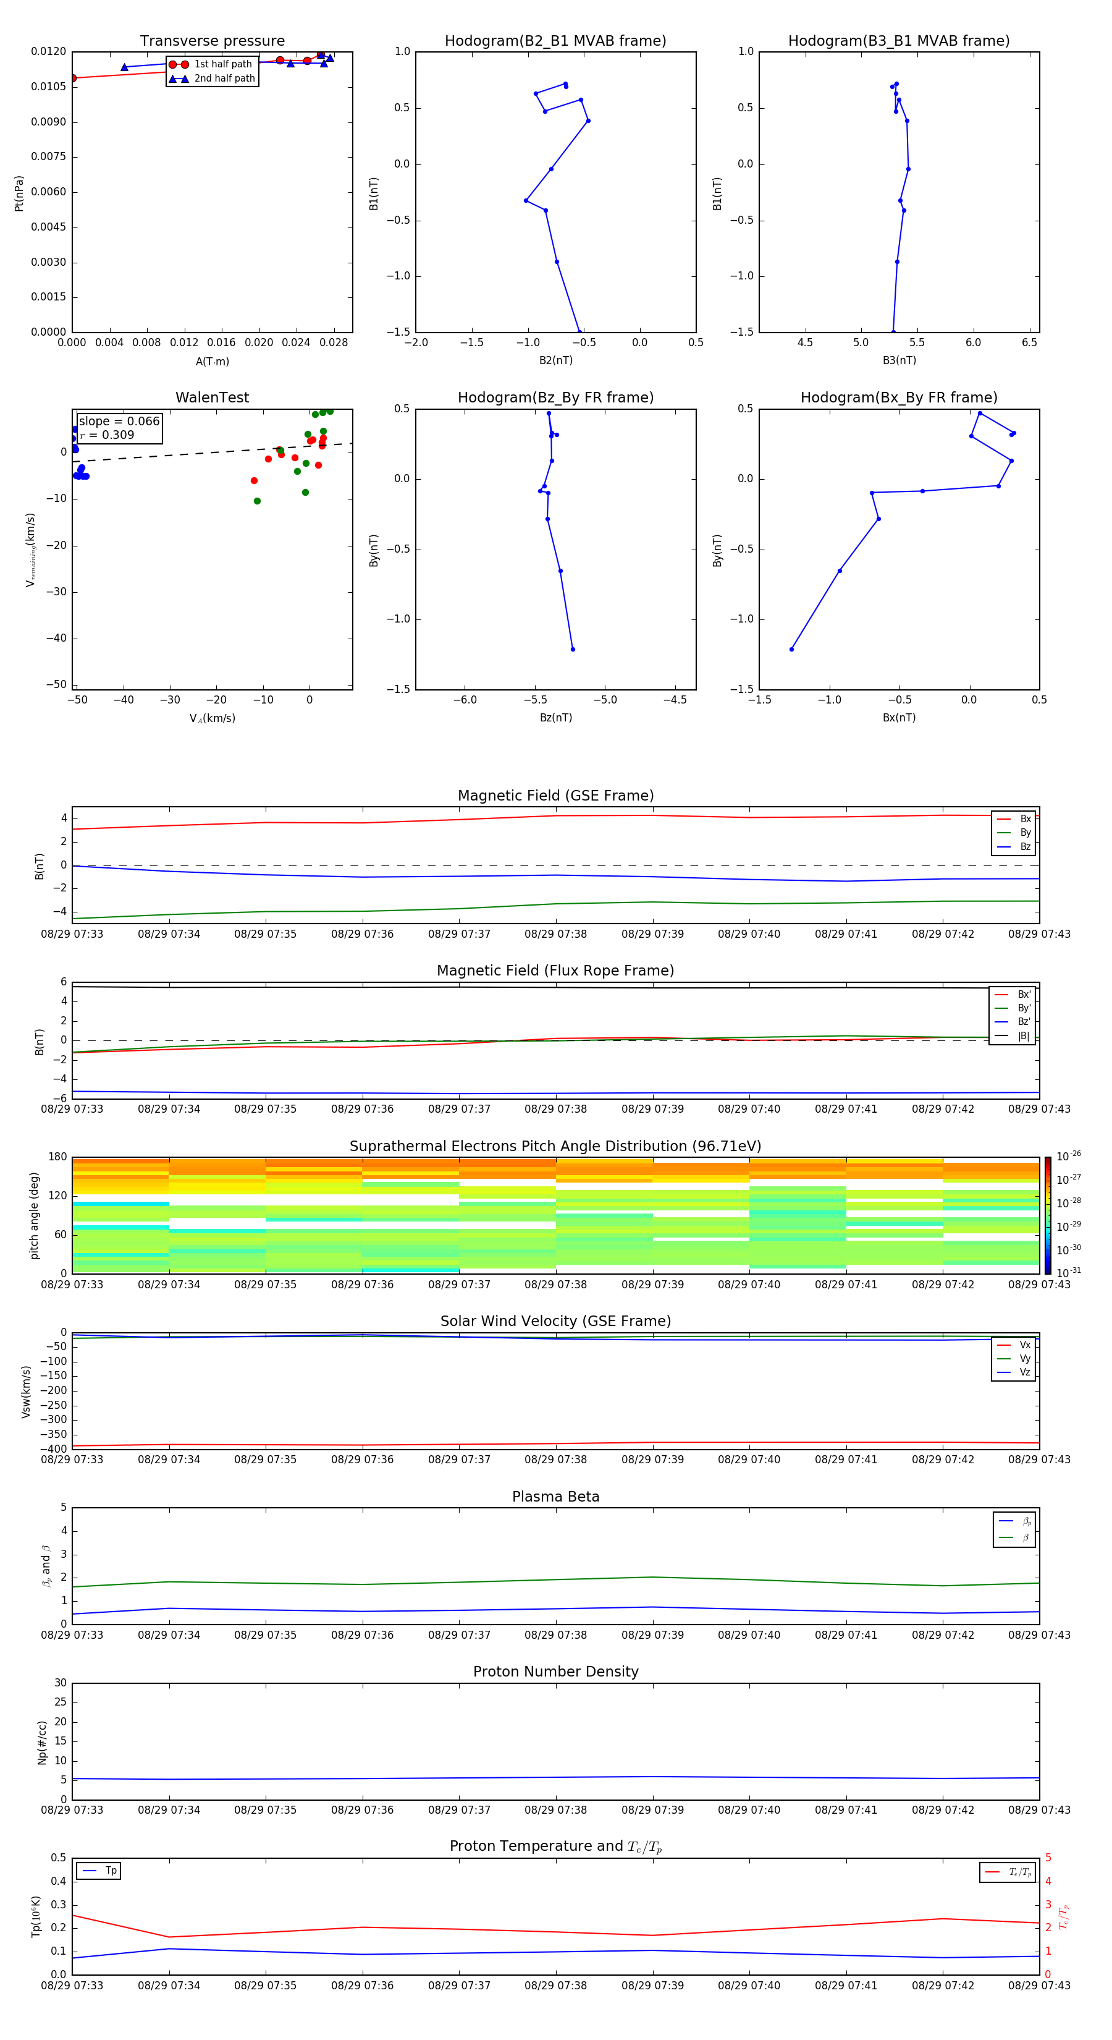This screenshot has width=1112, height=2040.
Task: Click the '10^-26' colorbar tick label
Action: pos(1069,1156)
